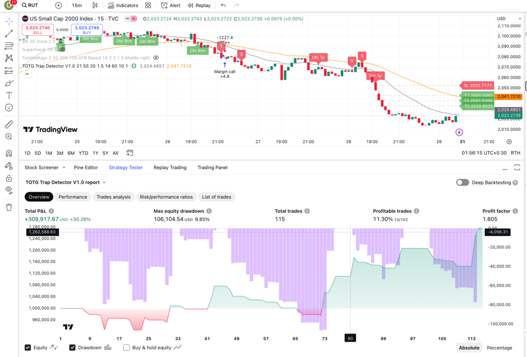Toggle Supertrend indicator visibility eye
Screen dimensions: 527x357
(x=62, y=49)
